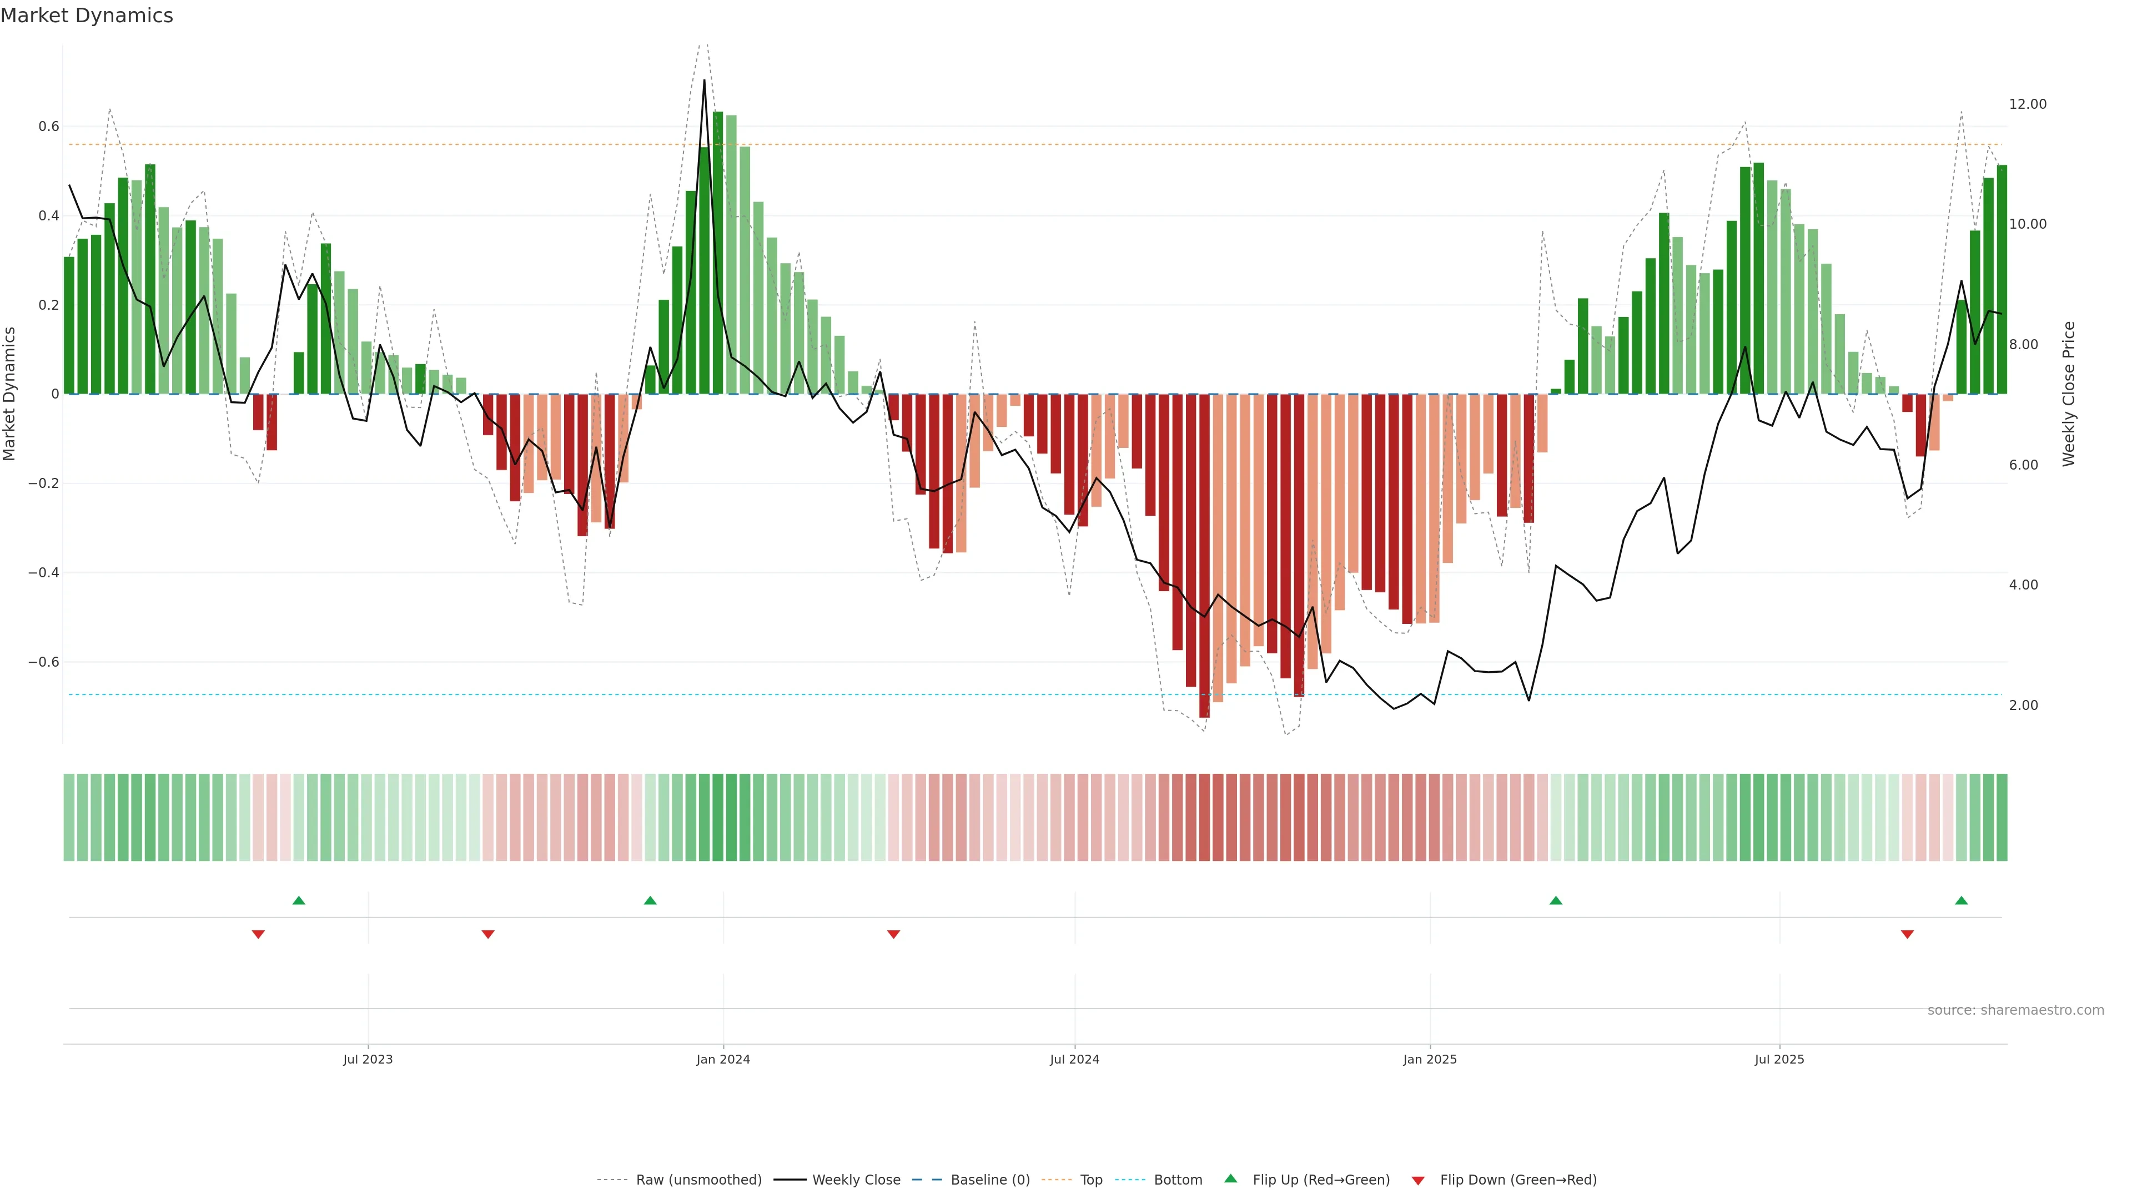The width and height of the screenshot is (2132, 1199).
Task: Click the last red flip-down marker after Jul 2025
Action: coord(1907,934)
